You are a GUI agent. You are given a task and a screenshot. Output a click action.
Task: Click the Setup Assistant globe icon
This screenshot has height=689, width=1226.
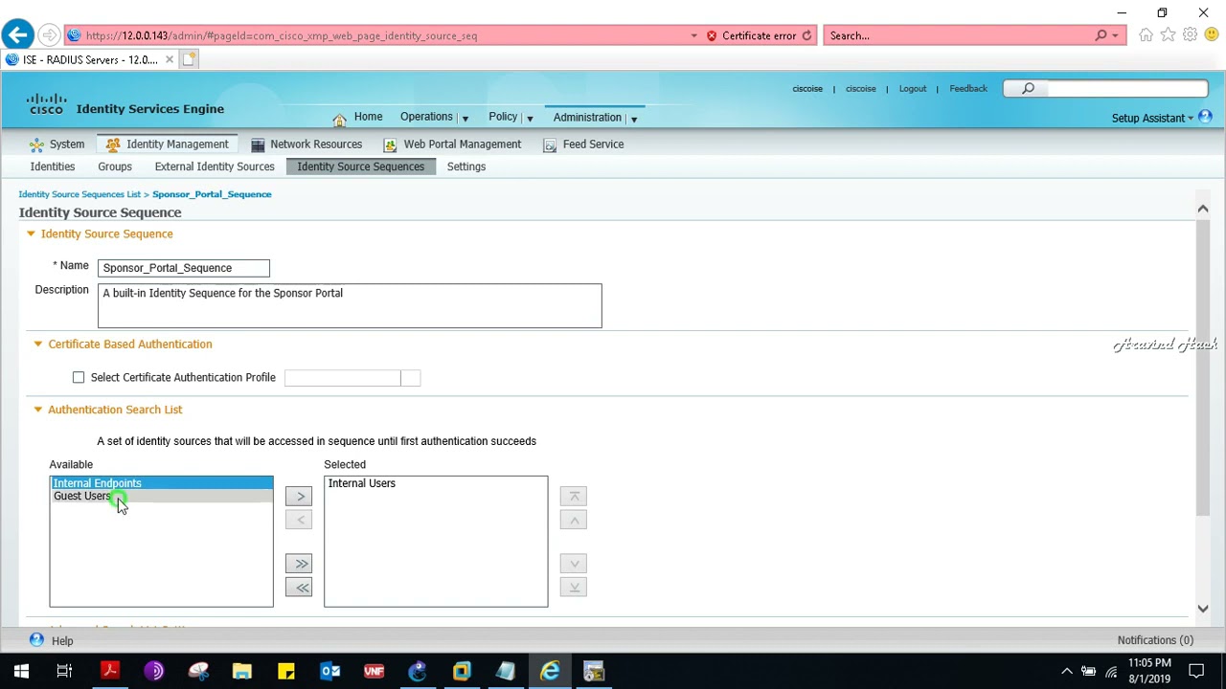[1205, 117]
